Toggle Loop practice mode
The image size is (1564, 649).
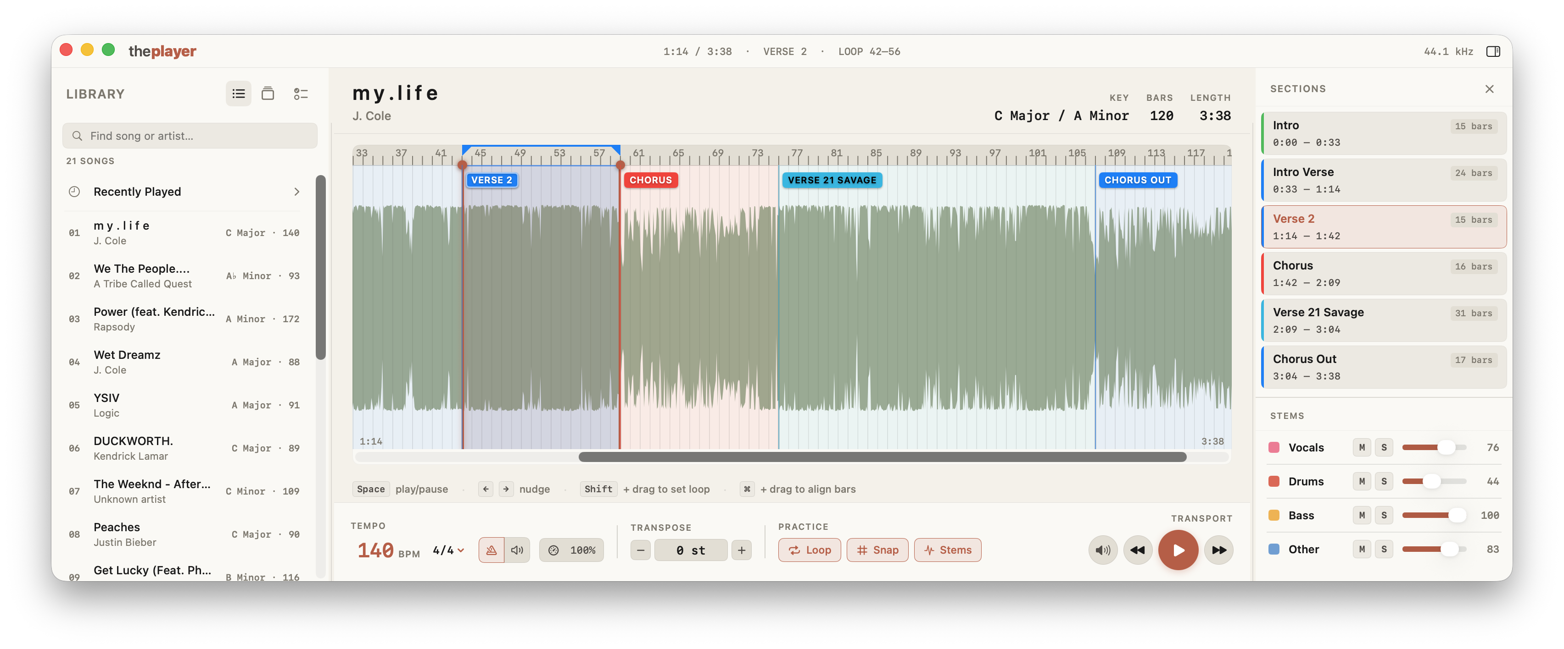(x=810, y=550)
